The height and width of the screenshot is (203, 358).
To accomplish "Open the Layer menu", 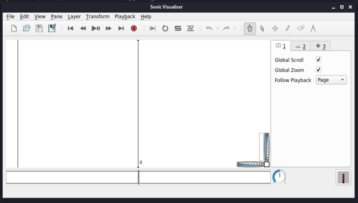I will click(74, 16).
